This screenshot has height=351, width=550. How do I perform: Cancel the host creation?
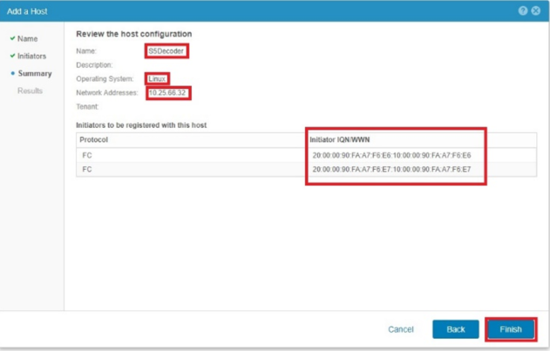[x=400, y=329]
